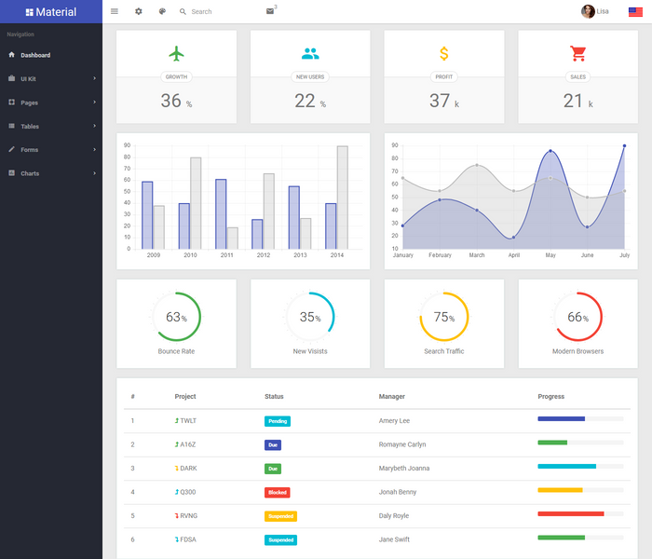Open the US flag language selector
652x559 pixels.
(635, 11)
